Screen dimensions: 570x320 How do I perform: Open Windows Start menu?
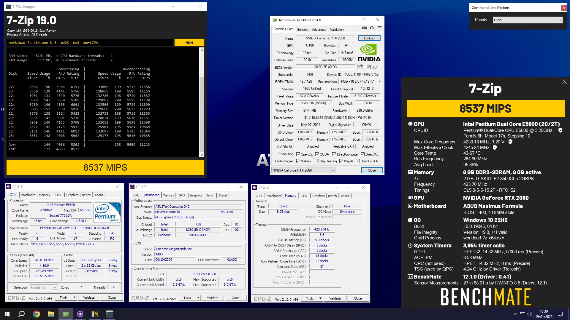pyautogui.click(x=7, y=314)
